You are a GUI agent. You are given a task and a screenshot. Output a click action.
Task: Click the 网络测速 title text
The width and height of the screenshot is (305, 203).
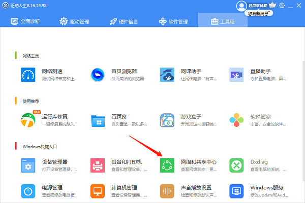[x=52, y=71]
